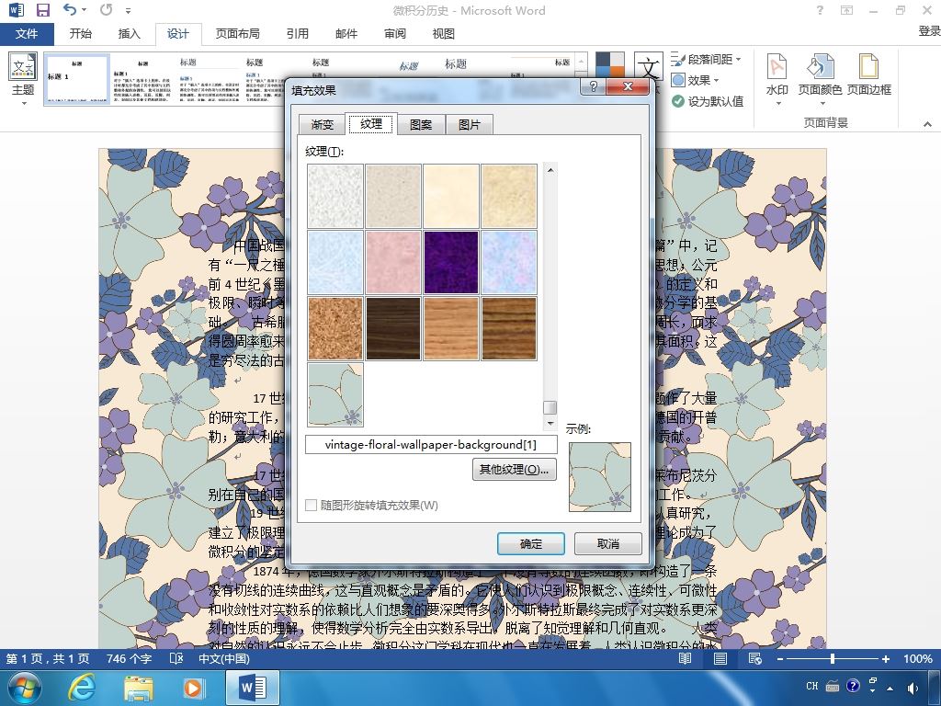Switch to the 图案 tab
Image resolution: width=941 pixels, height=706 pixels.
click(x=421, y=124)
